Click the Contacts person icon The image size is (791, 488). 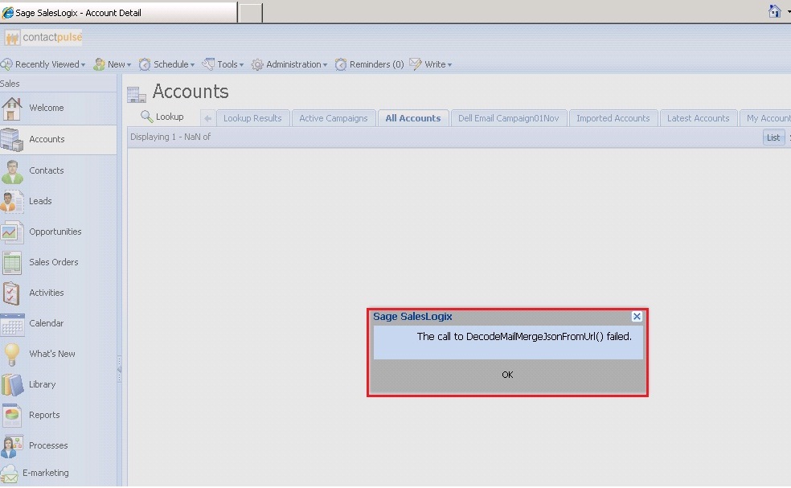11,171
